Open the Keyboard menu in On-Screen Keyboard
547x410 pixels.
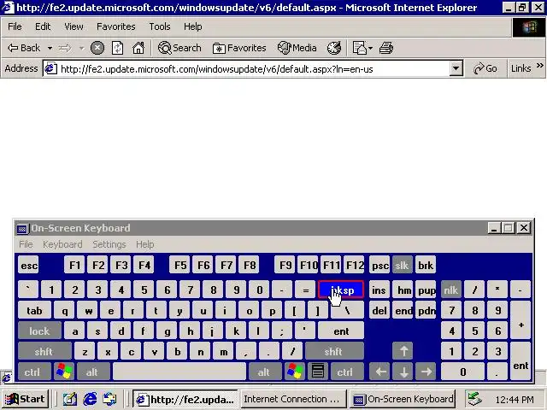tap(62, 244)
